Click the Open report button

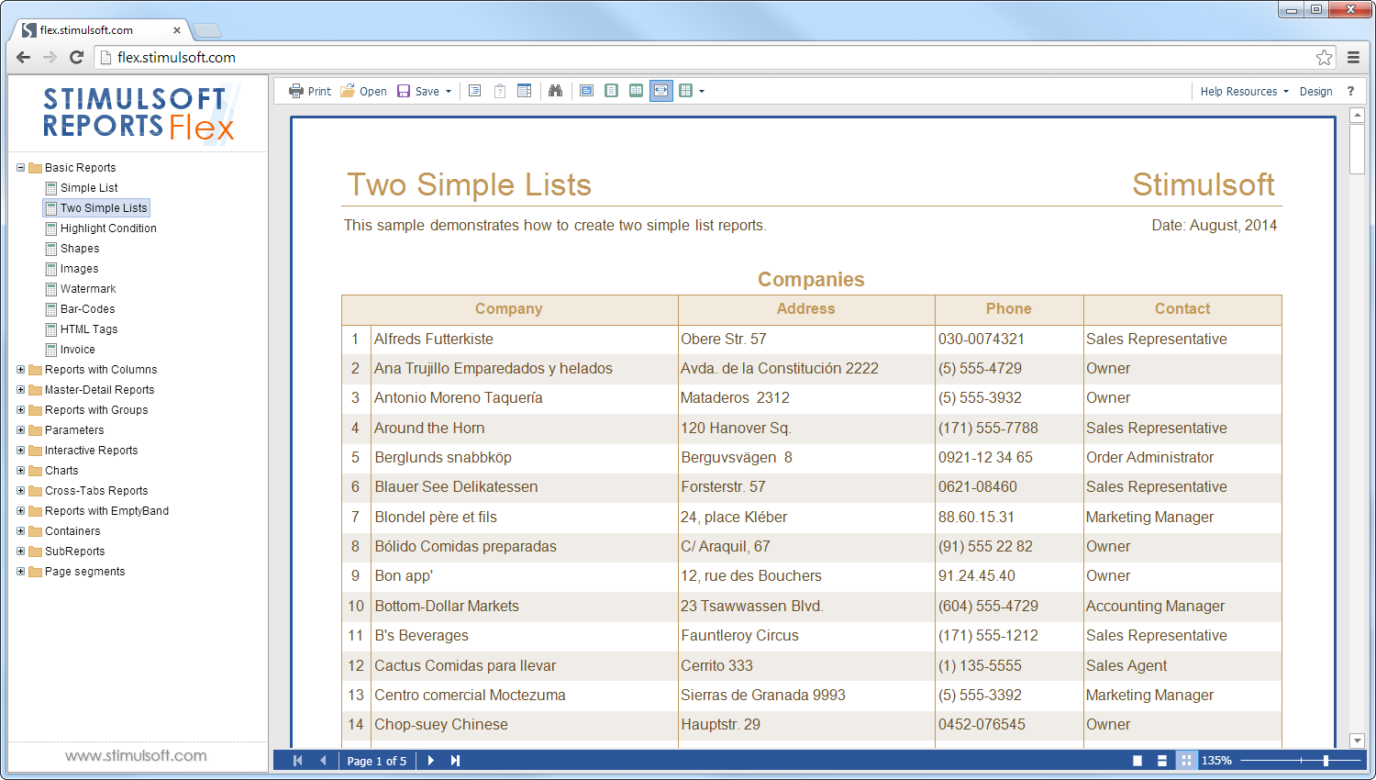pos(364,91)
